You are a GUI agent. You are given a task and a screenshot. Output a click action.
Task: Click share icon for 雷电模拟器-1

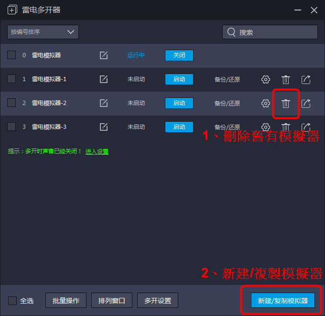306,80
